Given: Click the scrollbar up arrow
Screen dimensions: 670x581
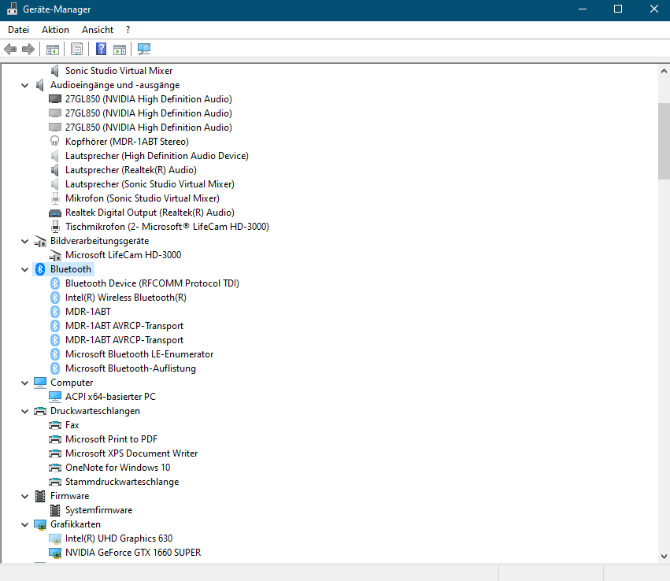Looking at the screenshot, I should tap(664, 71).
